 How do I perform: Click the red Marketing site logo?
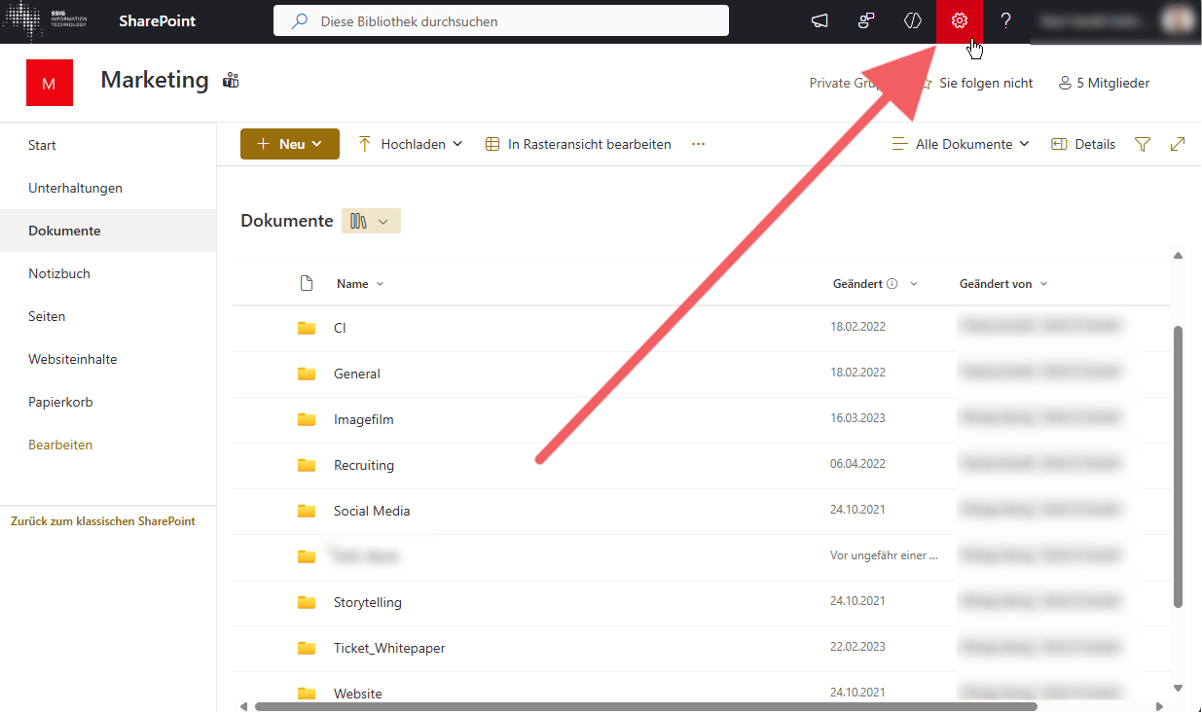tap(50, 84)
